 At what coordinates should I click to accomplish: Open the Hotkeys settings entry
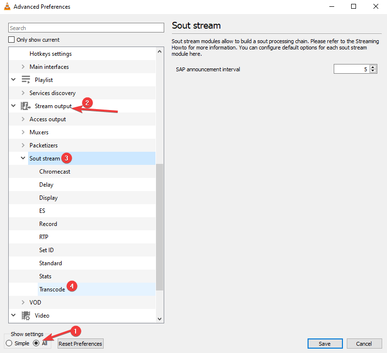pos(50,54)
